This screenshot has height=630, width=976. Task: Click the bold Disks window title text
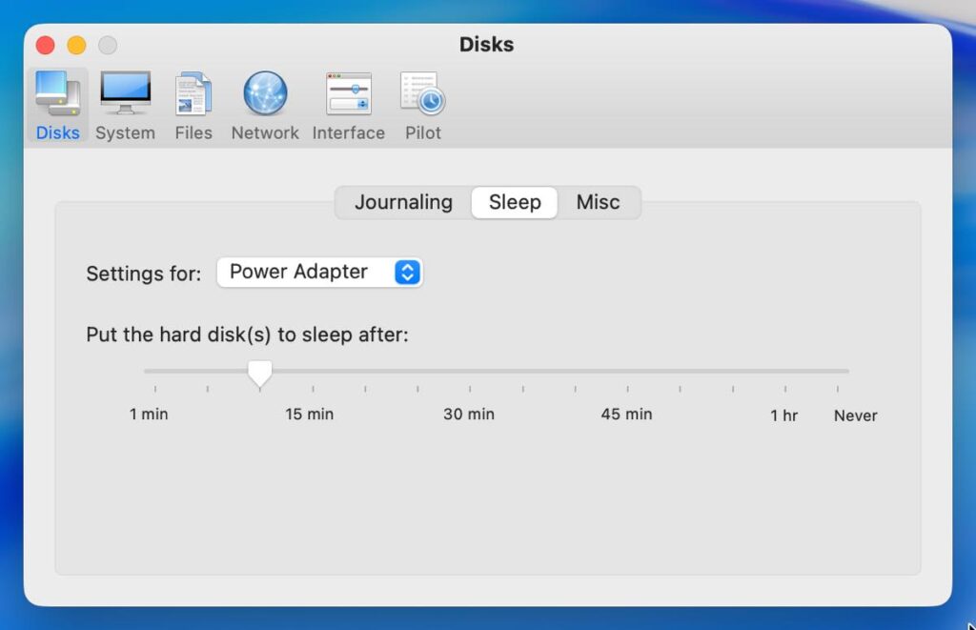tap(486, 45)
